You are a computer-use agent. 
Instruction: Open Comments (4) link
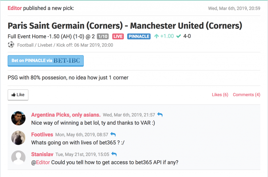click(x=247, y=95)
